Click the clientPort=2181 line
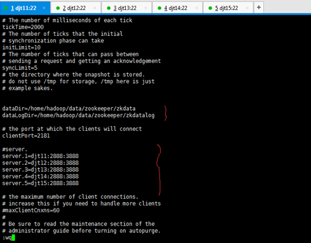Screen dimensions: 311x243 (26, 136)
